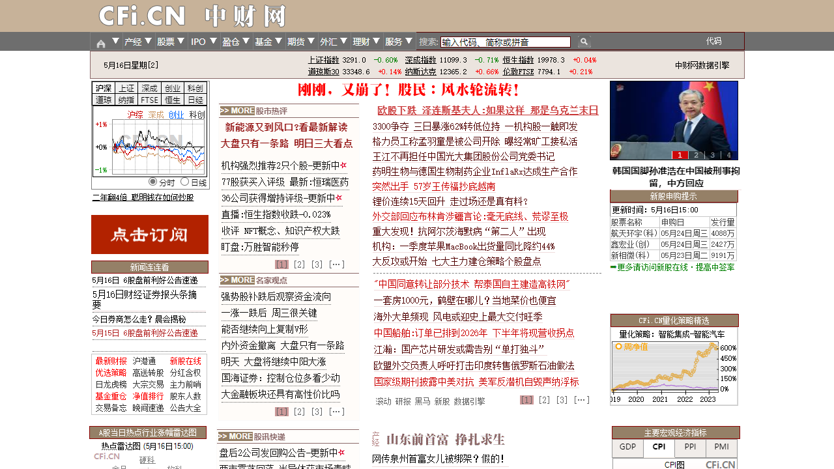Go to page 2 of 股市热评 pagination
The width and height of the screenshot is (834, 469).
click(x=300, y=264)
